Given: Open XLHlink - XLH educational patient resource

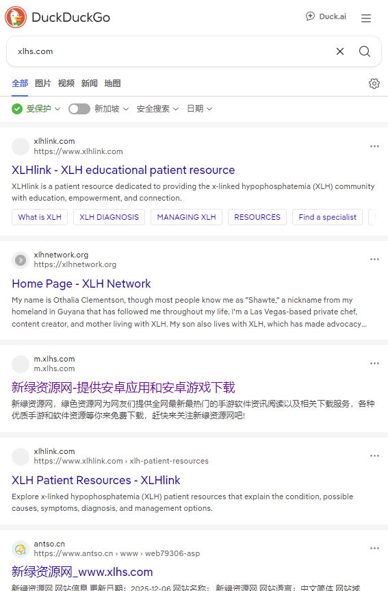Looking at the screenshot, I should click(x=123, y=170).
